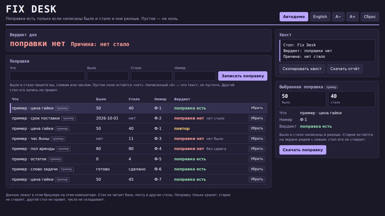This screenshot has width=385, height=216.
Task: Select the пример · остаток row
Action: click(x=139, y=159)
